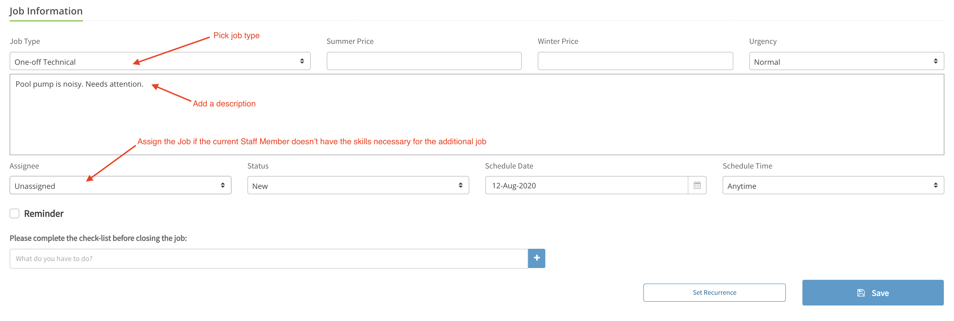Click the Summer Price input field
This screenshot has width=954, height=321.
click(424, 61)
